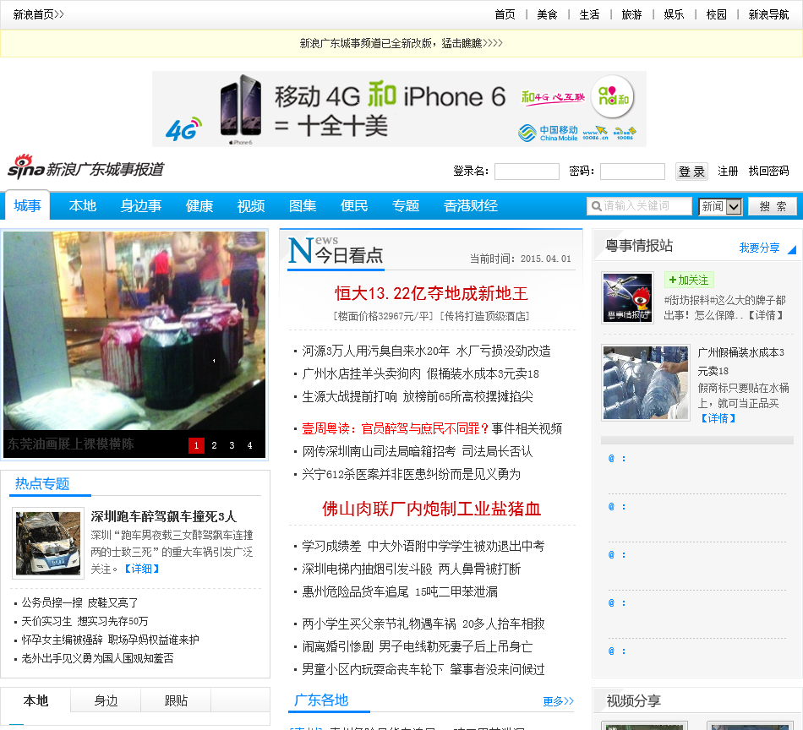Open red link 壹周粤读 官员醉驾与庶民不同罪

[x=396, y=428]
